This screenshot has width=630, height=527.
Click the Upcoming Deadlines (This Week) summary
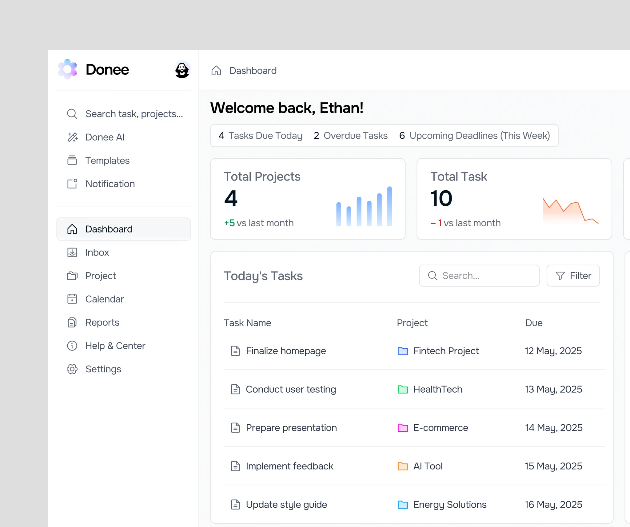pyautogui.click(x=474, y=136)
